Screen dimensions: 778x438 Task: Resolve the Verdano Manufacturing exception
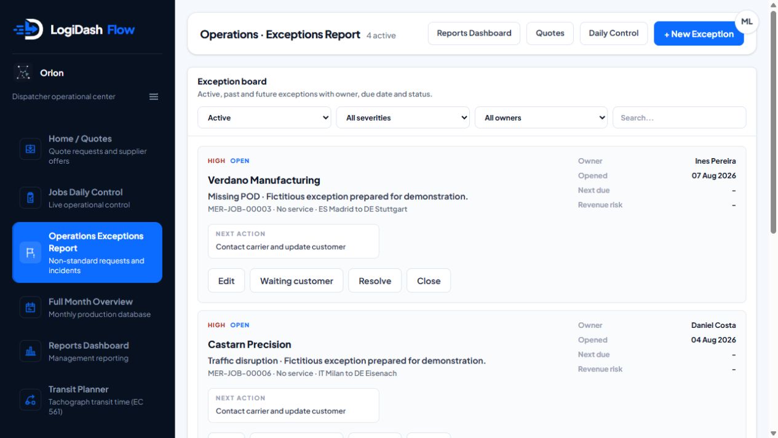pos(375,281)
